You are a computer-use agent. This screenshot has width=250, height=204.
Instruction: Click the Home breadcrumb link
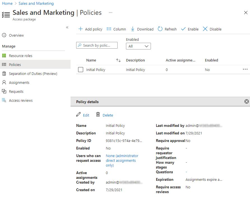[x=7, y=3]
